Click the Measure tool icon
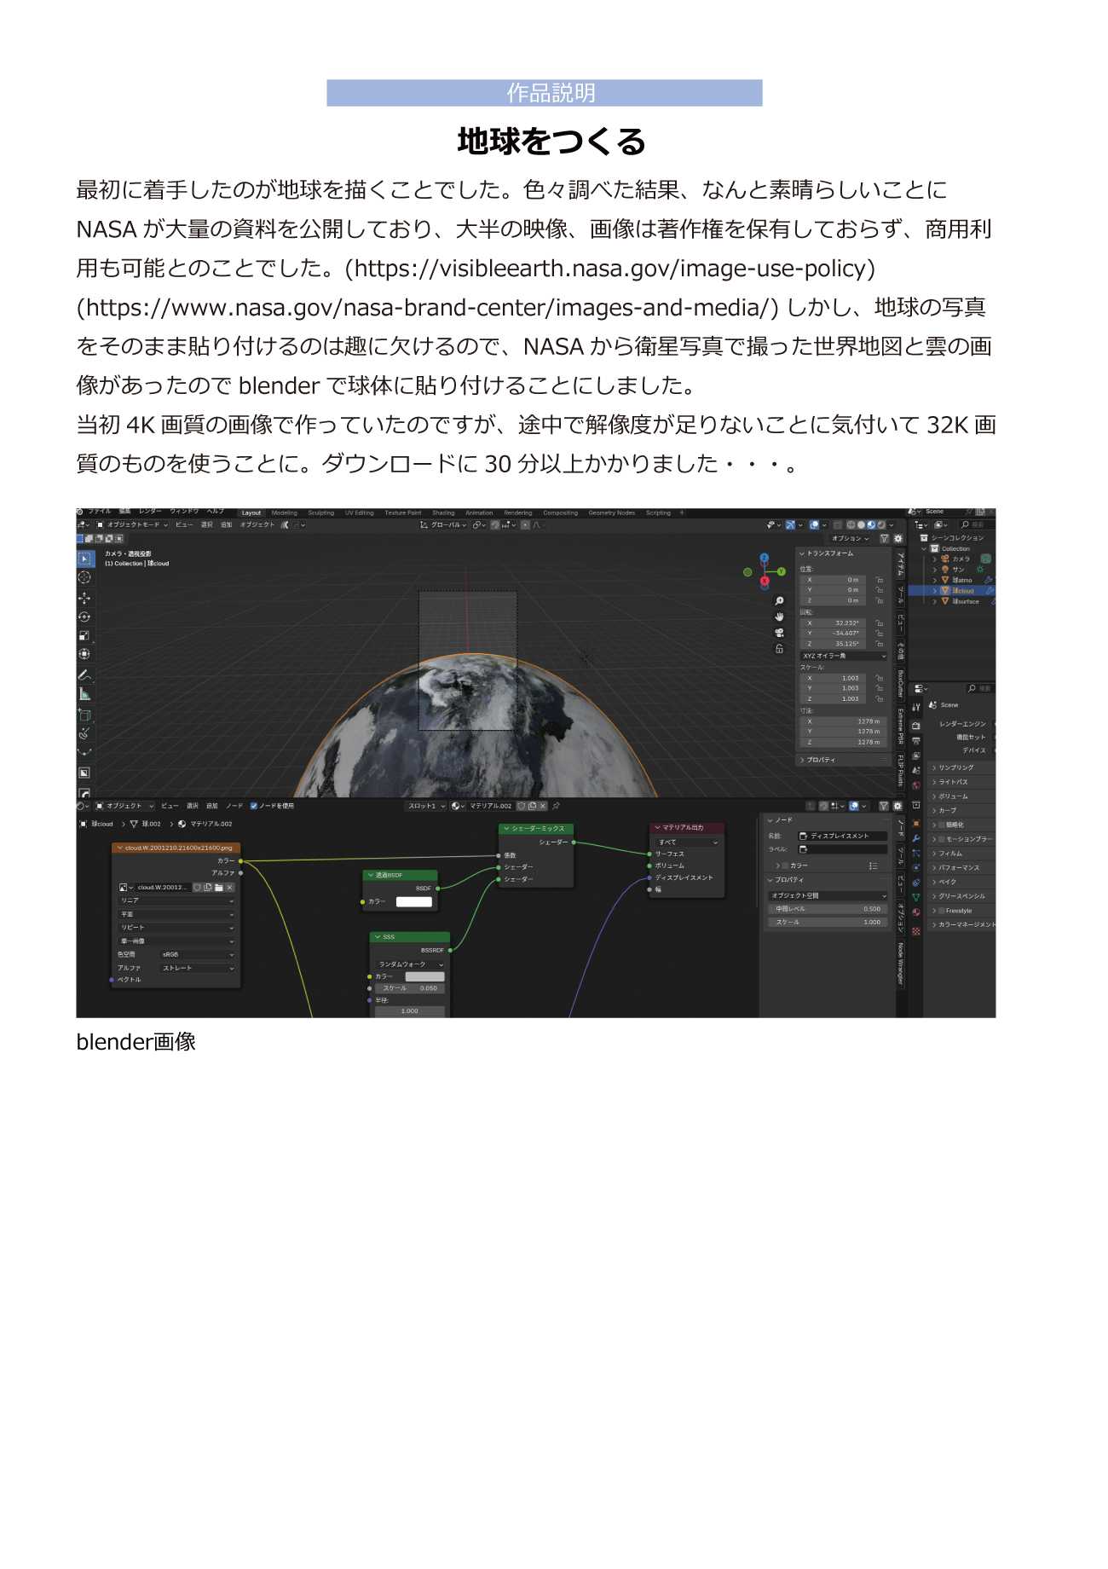Image resolution: width=1108 pixels, height=1569 pixels. (84, 694)
